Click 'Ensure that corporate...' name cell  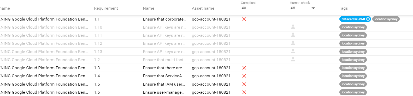(x=165, y=19)
